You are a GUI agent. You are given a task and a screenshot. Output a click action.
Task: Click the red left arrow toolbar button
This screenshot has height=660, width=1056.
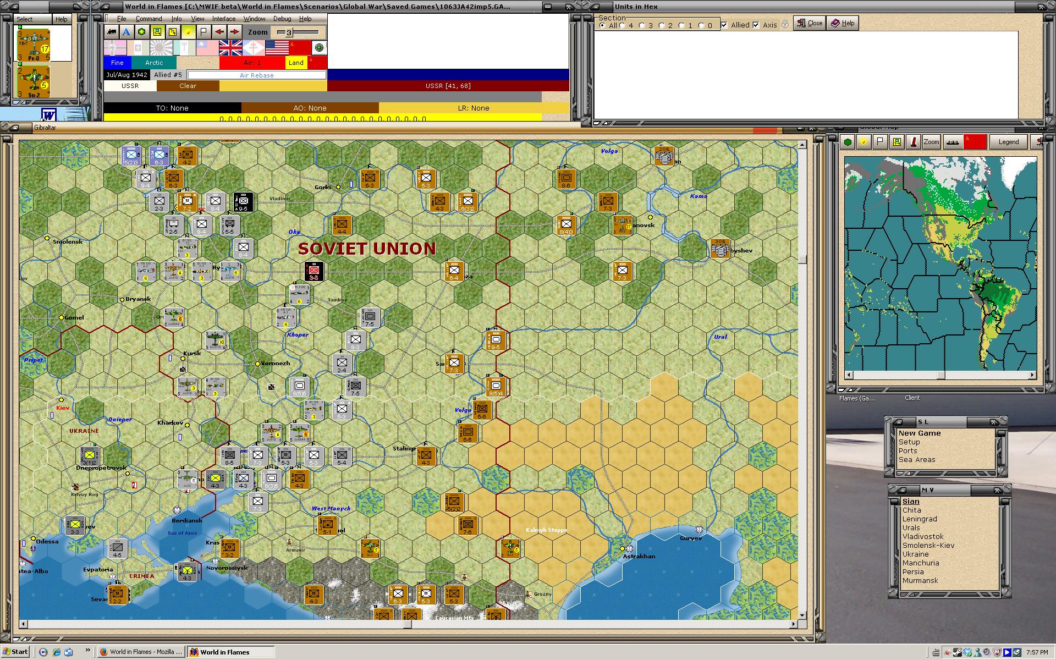pos(219,32)
